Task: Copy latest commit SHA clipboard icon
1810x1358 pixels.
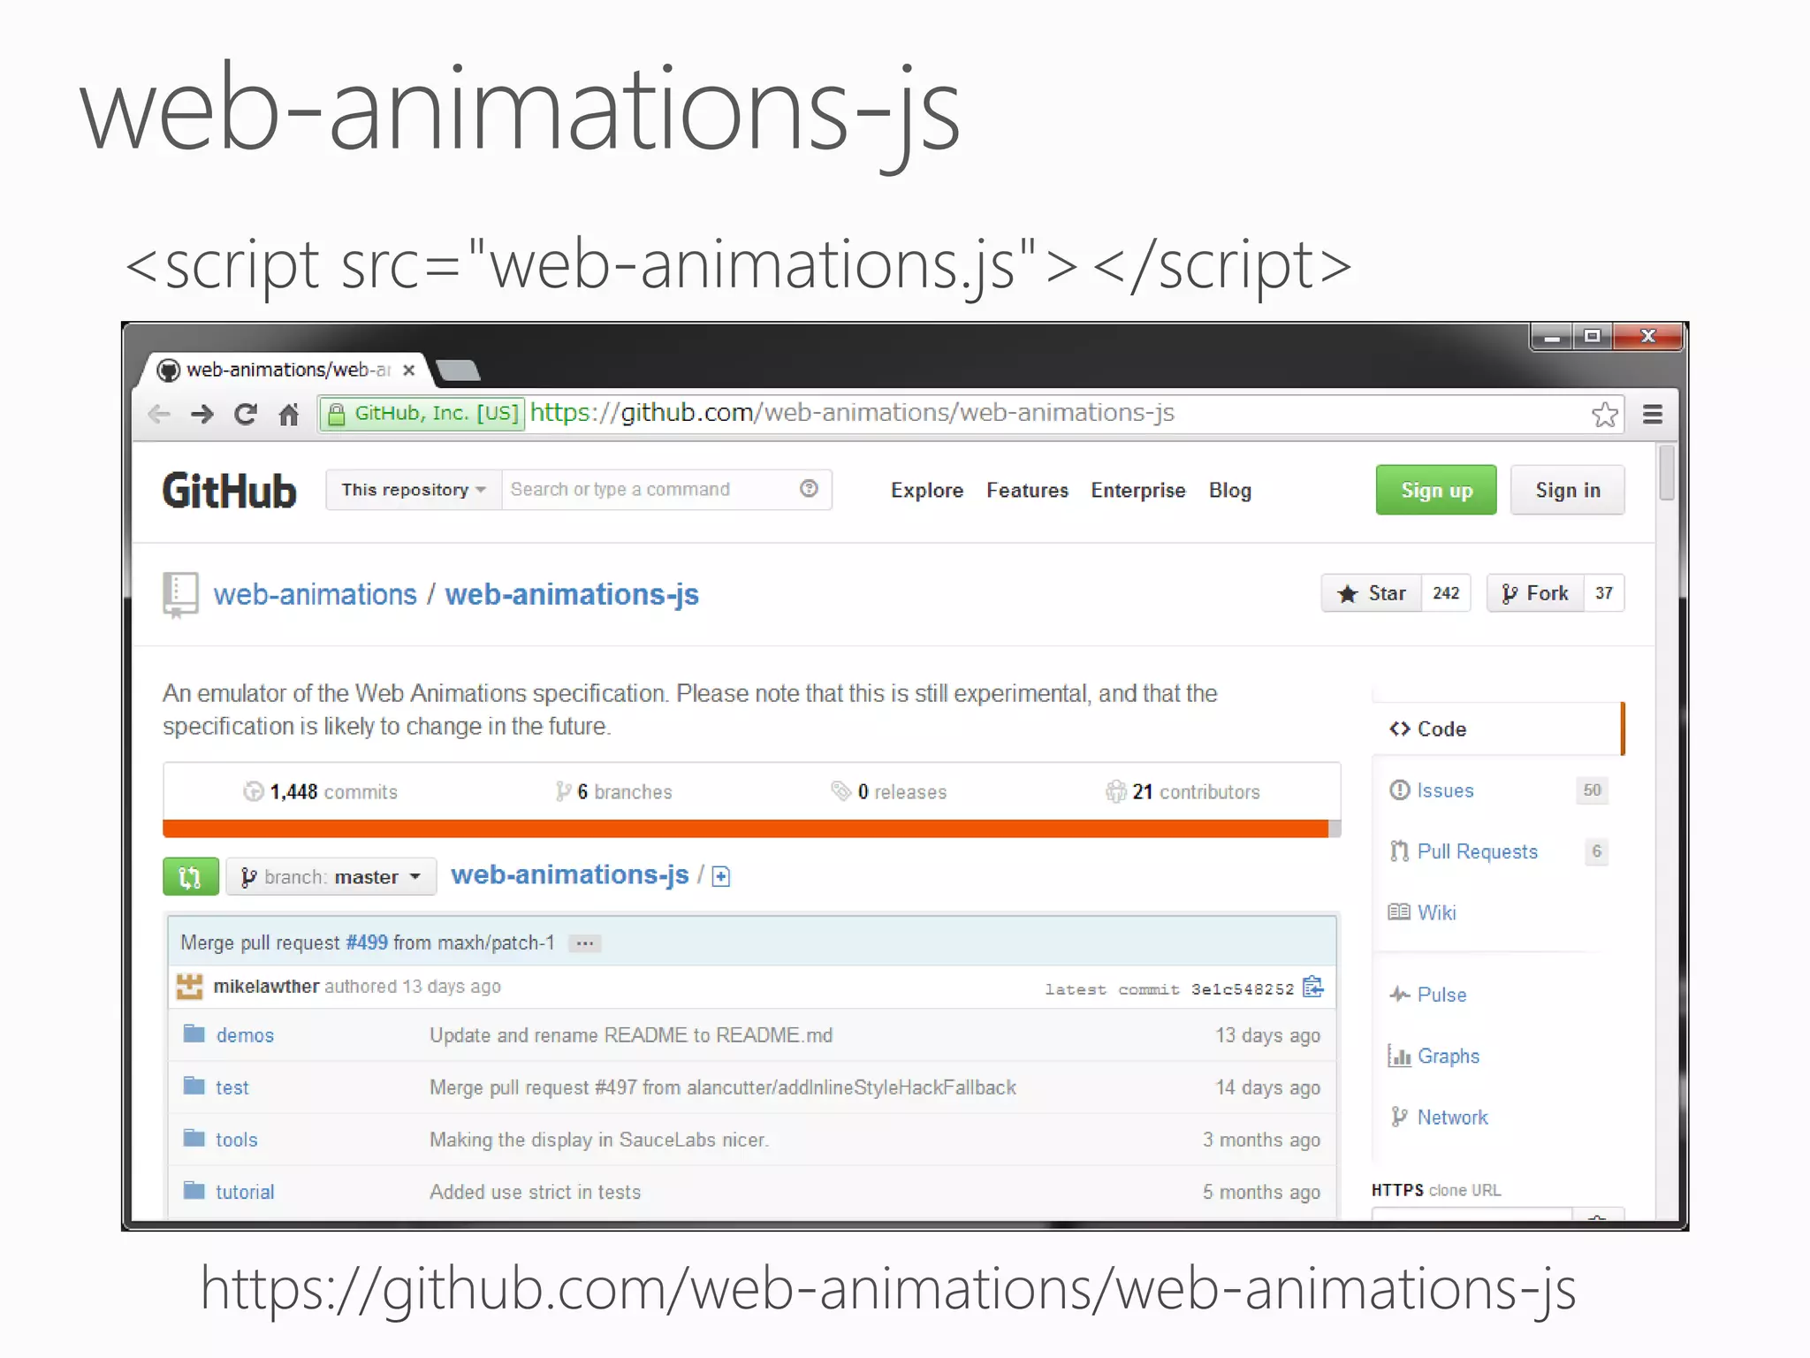Action: [1313, 987]
